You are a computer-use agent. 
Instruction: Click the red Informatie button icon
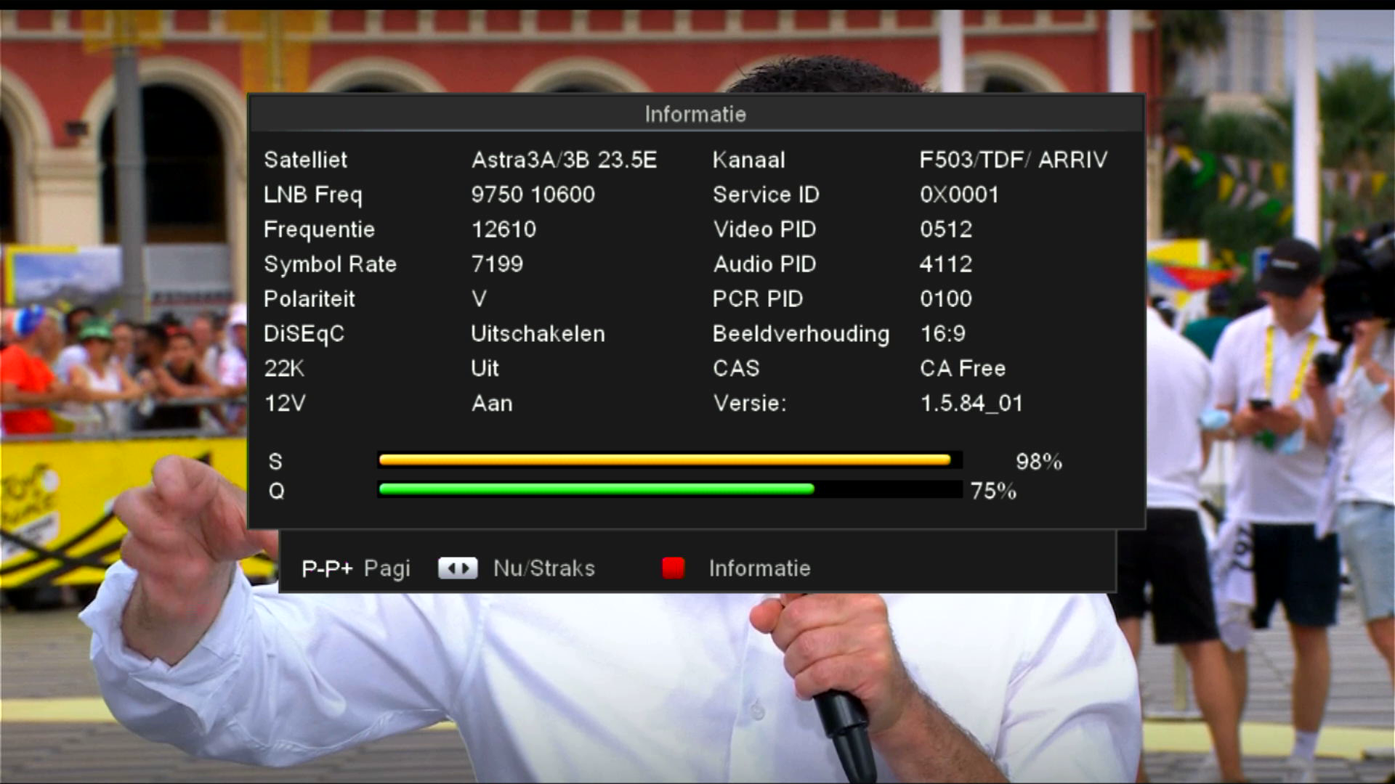coord(673,568)
